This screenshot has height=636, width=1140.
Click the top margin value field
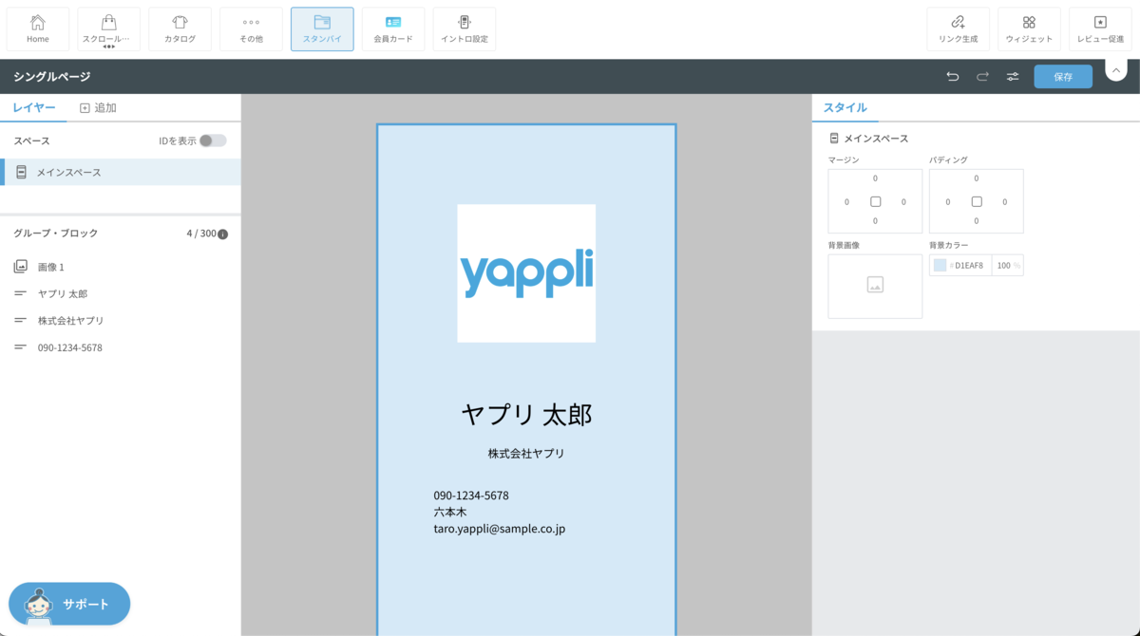875,178
